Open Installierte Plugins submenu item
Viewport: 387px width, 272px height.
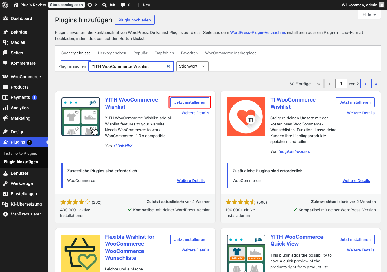(x=20, y=153)
